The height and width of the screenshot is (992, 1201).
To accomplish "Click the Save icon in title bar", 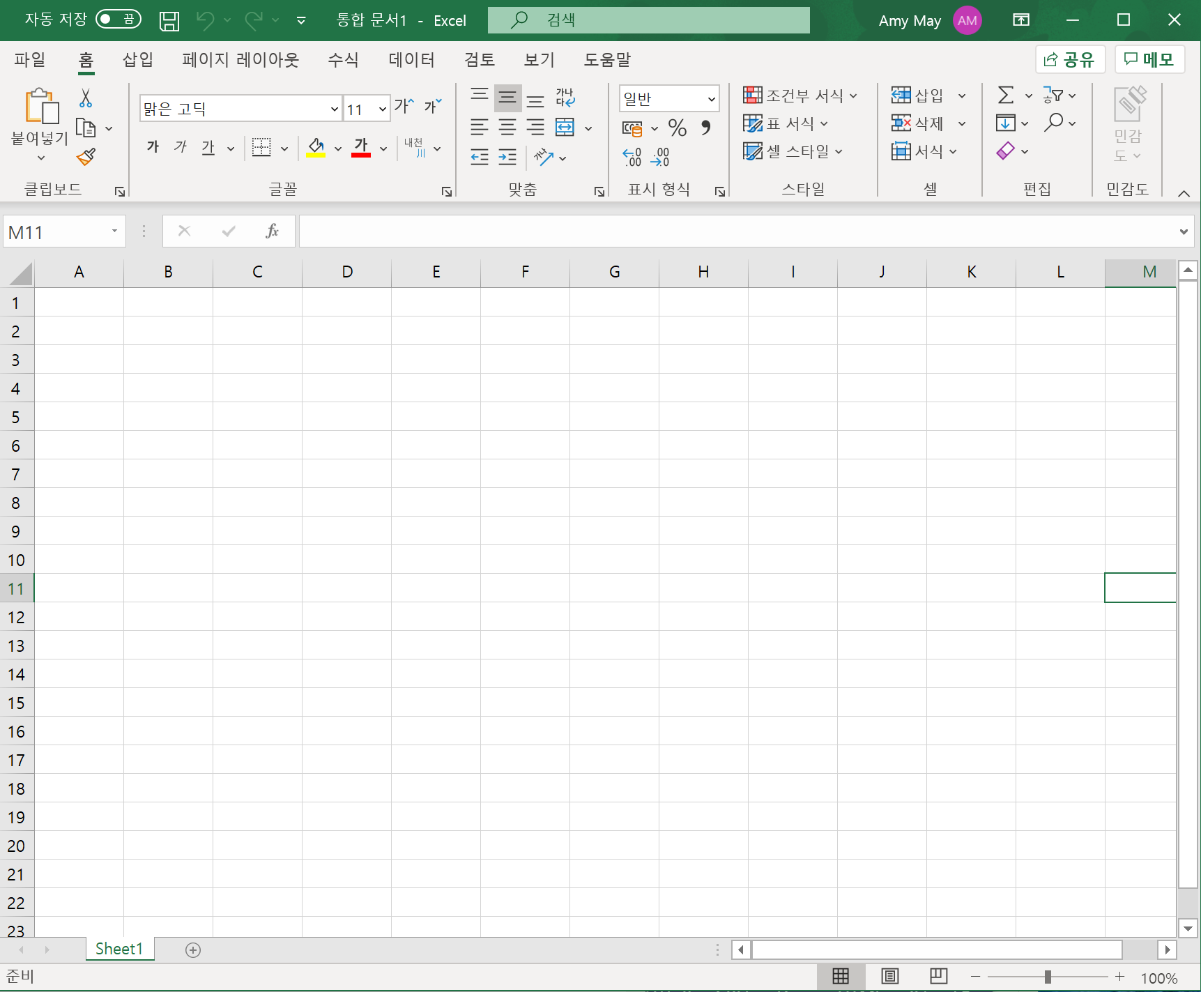I will (x=169, y=21).
